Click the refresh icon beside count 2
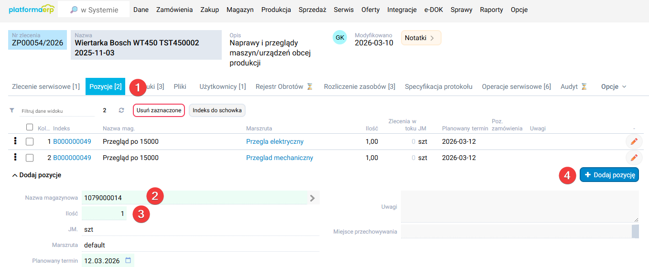 coord(121,110)
